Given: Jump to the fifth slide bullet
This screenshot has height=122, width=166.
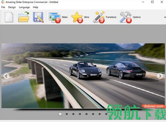Looking at the screenshot, I should pyautogui.click(x=86, y=114).
